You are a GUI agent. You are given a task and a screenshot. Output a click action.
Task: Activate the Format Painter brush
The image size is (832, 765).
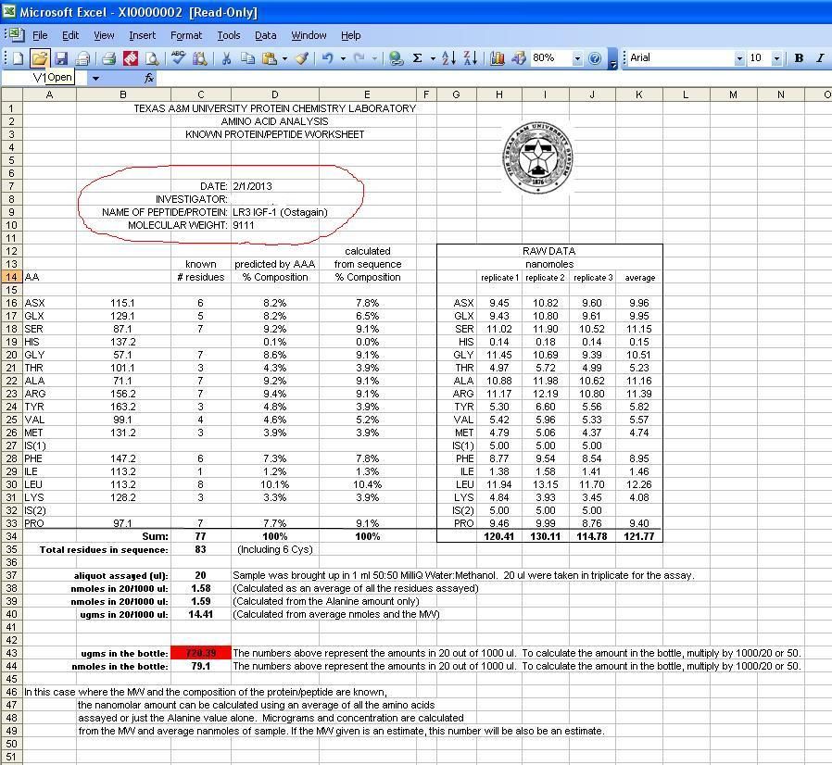pos(301,57)
